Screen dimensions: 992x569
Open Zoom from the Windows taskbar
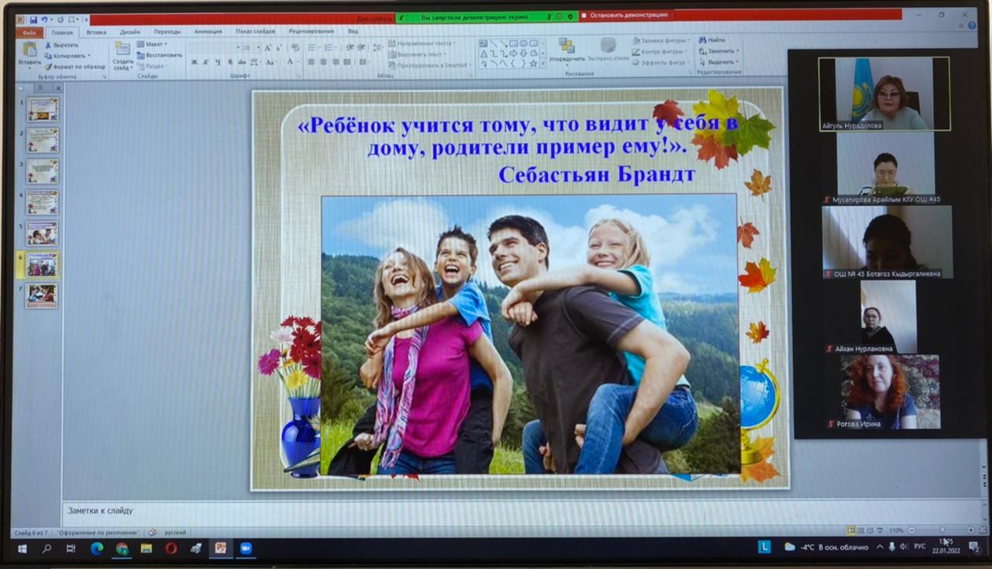[x=246, y=548]
